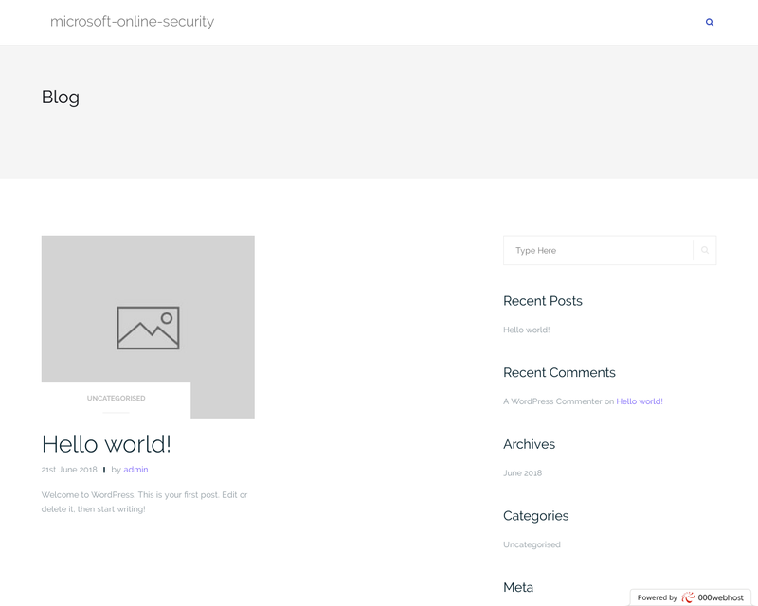Visit A WordPress Commenter link
This screenshot has width=758, height=606.
point(552,401)
